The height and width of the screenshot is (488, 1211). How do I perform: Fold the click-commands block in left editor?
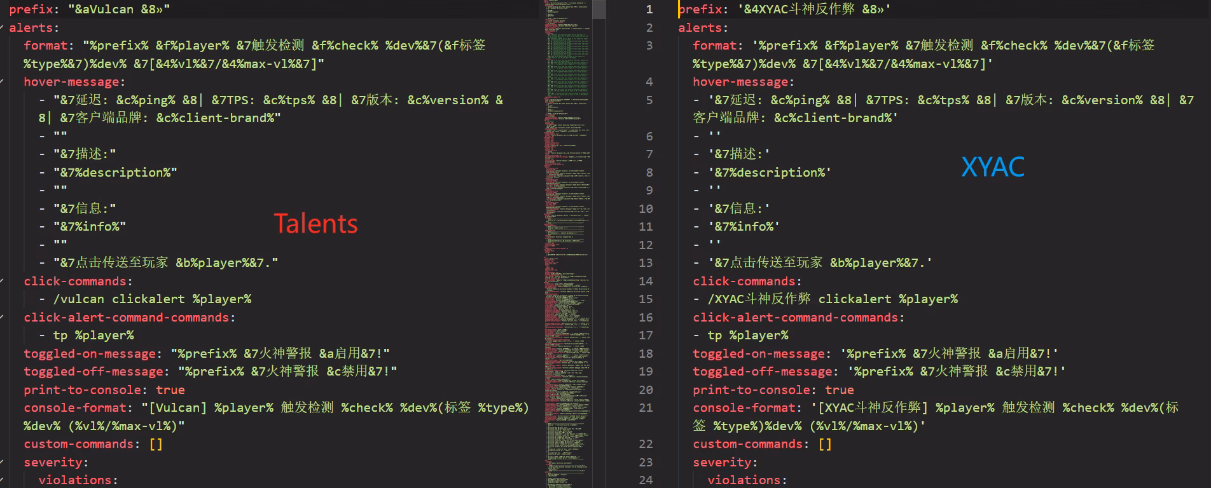pyautogui.click(x=3, y=281)
